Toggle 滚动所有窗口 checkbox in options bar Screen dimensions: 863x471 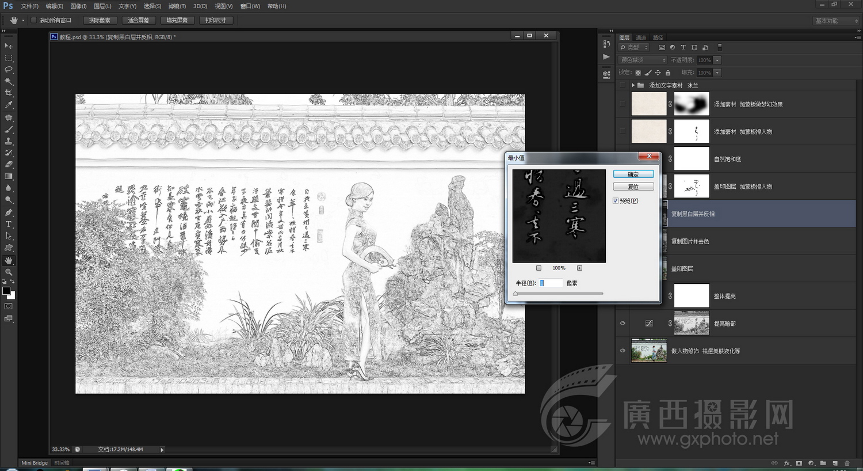[x=33, y=20]
